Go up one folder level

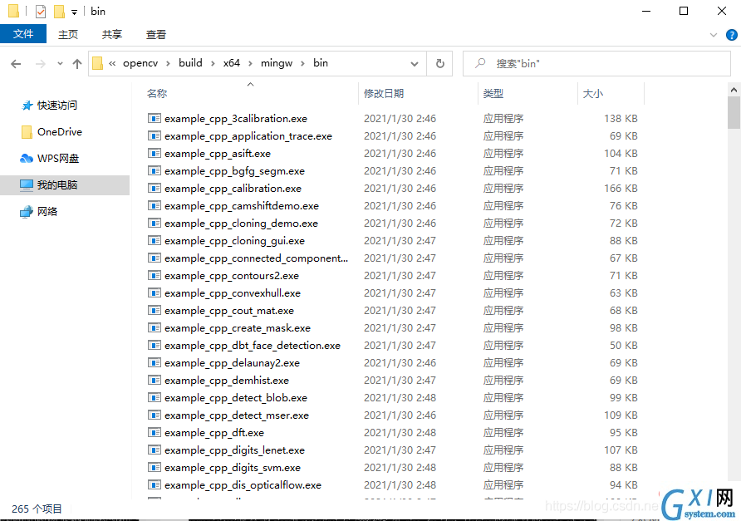tap(77, 64)
